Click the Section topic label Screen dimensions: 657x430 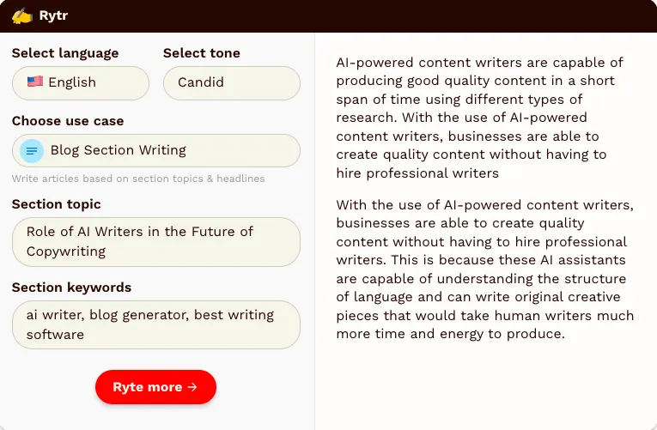56,204
